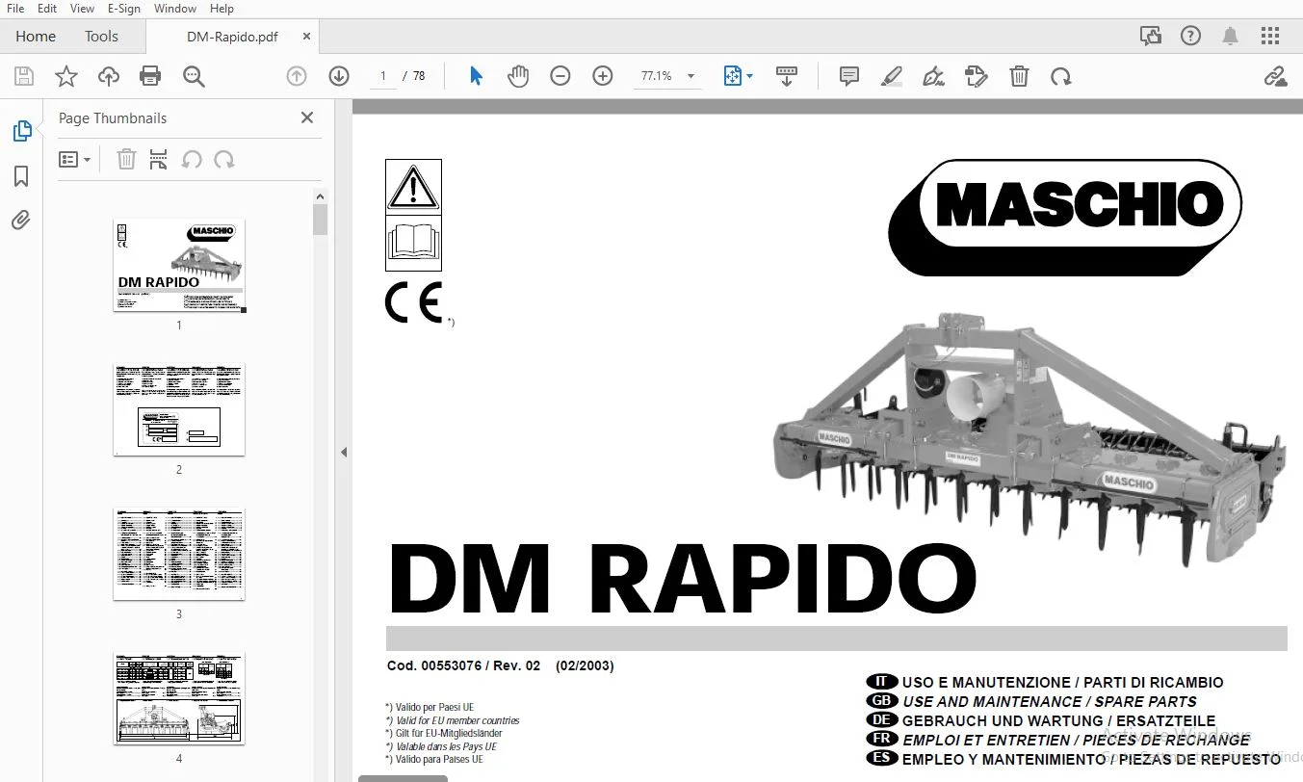This screenshot has width=1303, height=782.
Task: Open the Window menu
Action: [175, 9]
